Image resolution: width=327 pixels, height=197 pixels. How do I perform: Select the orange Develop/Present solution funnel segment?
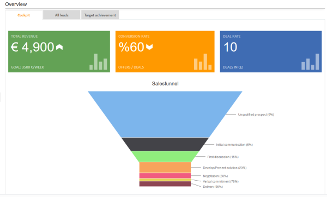tap(165, 168)
